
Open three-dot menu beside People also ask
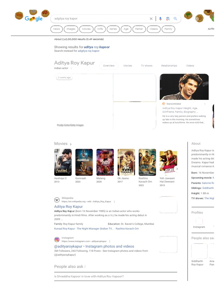click(85, 267)
